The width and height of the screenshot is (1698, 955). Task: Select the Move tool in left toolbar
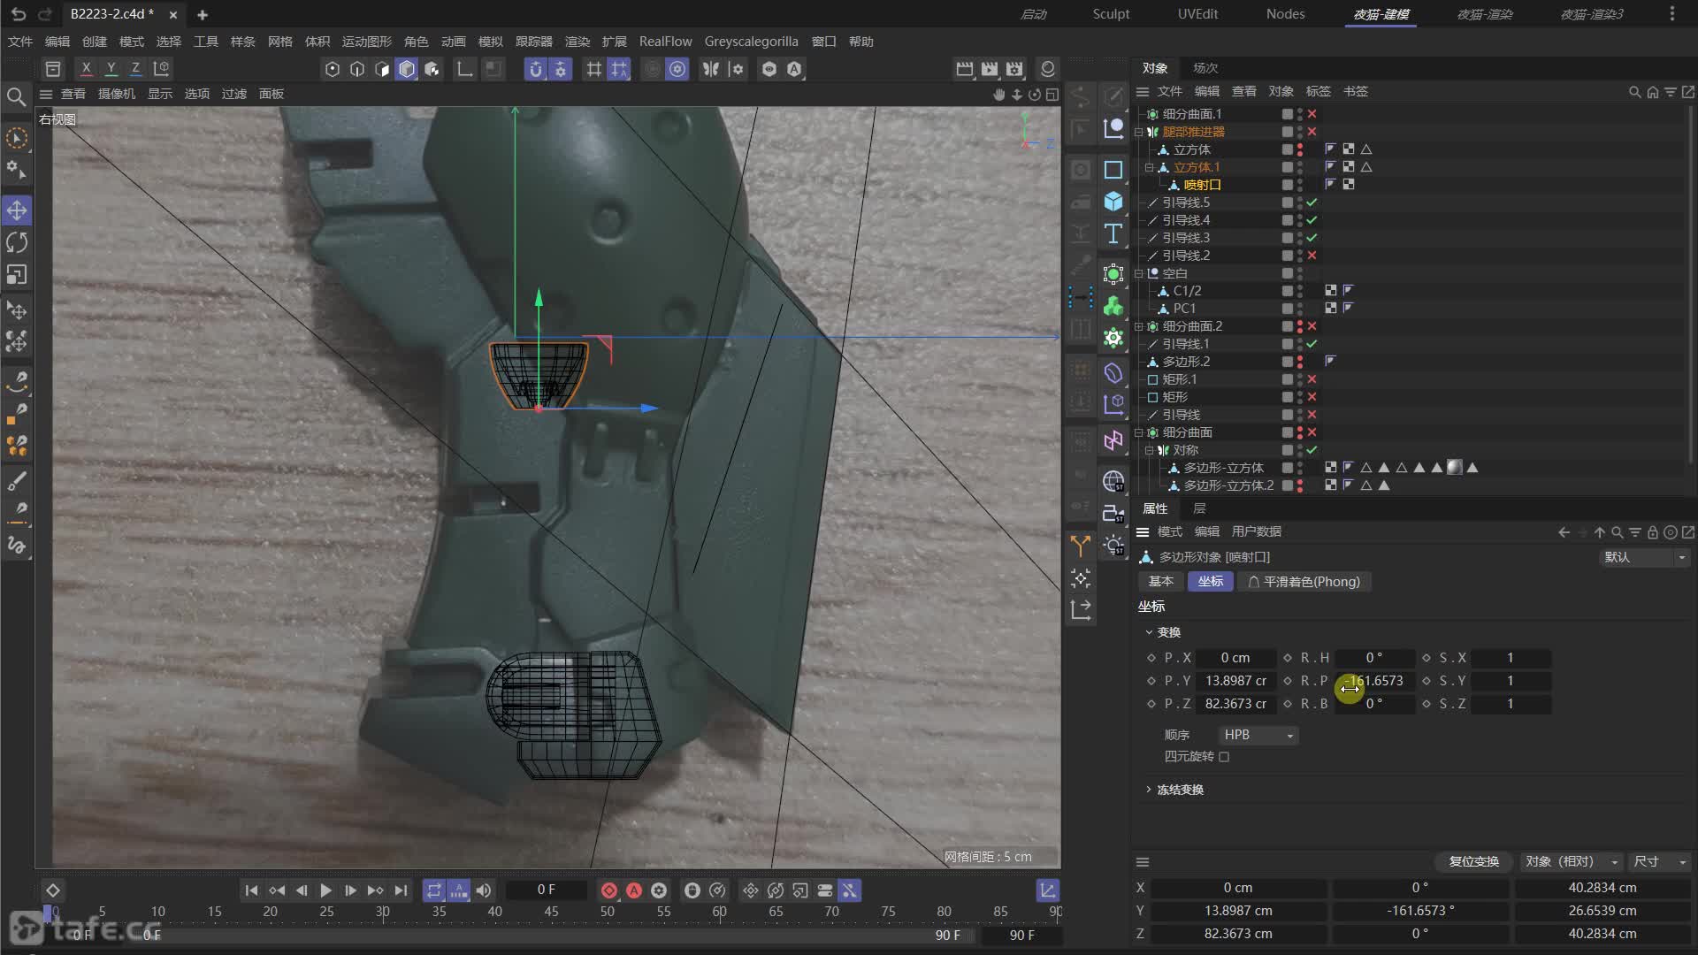click(17, 210)
